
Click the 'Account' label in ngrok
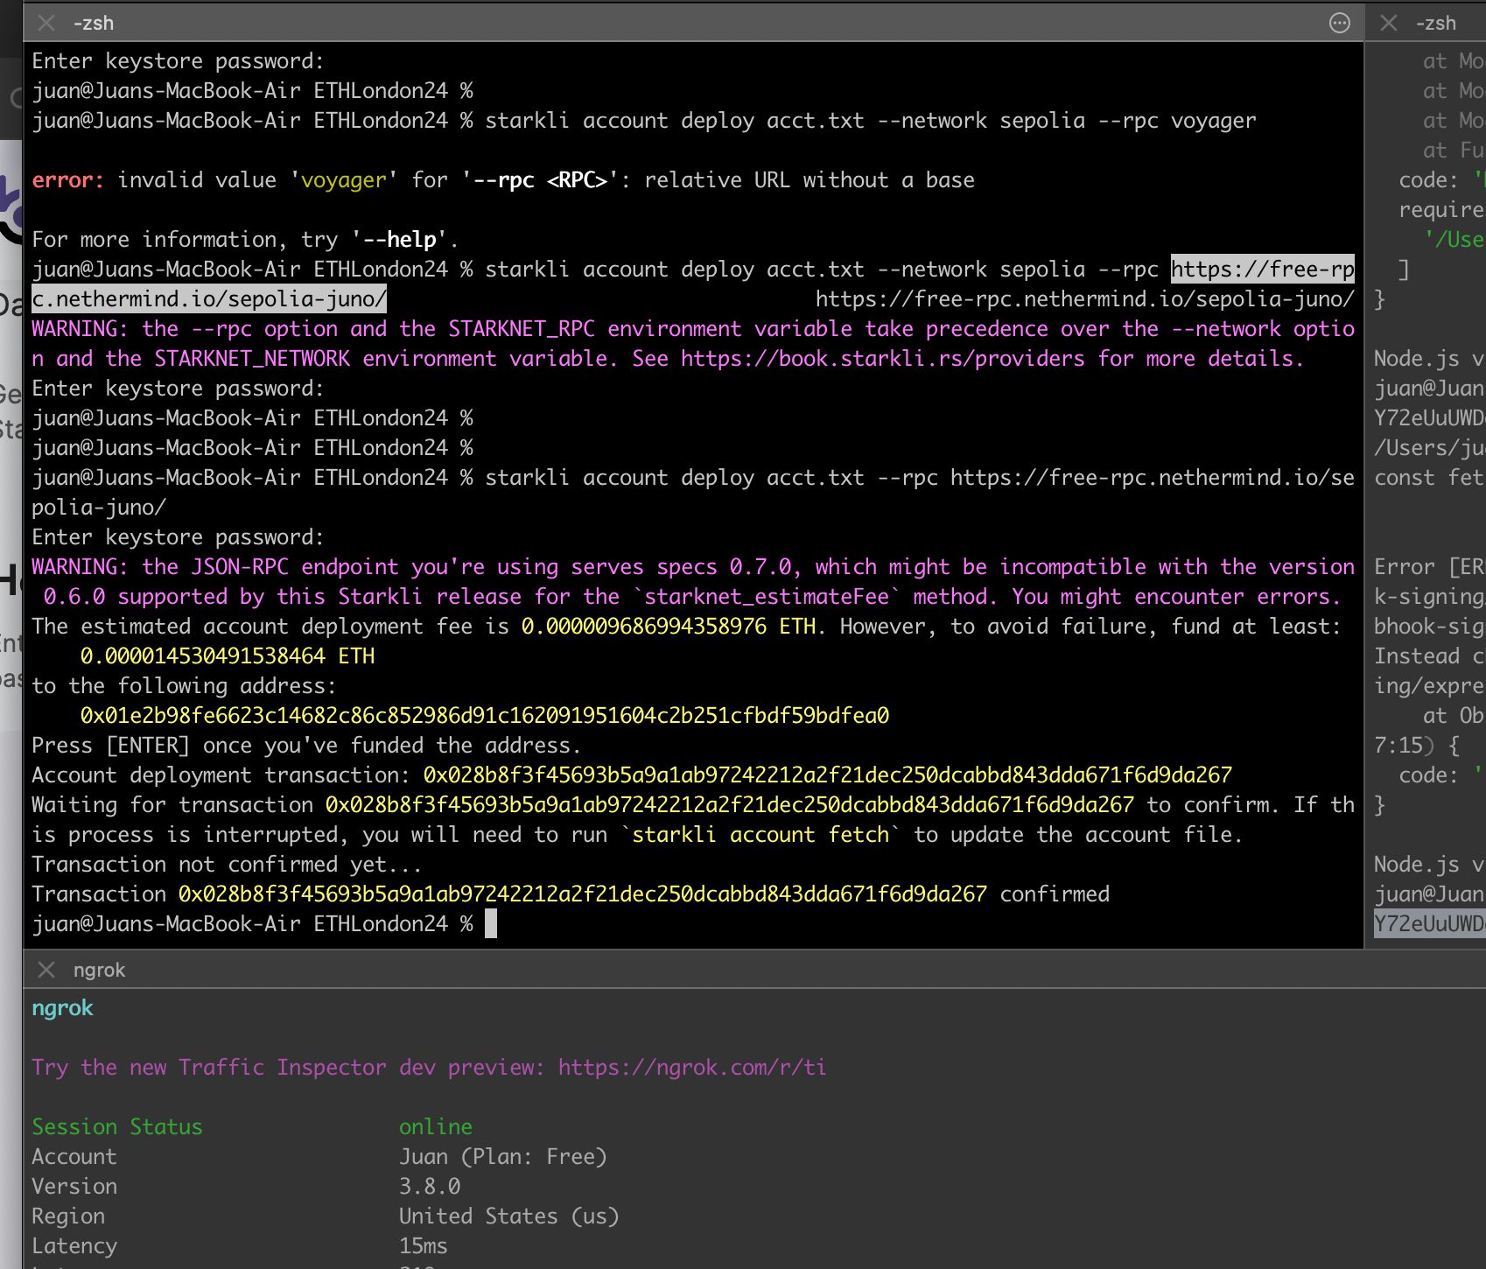pos(74,1157)
